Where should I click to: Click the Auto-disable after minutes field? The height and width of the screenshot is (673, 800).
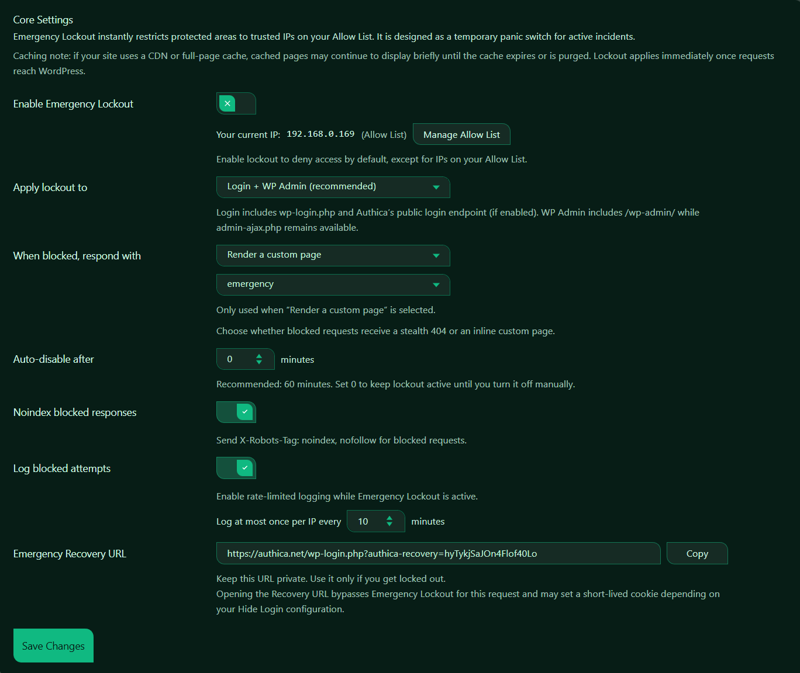coord(238,359)
